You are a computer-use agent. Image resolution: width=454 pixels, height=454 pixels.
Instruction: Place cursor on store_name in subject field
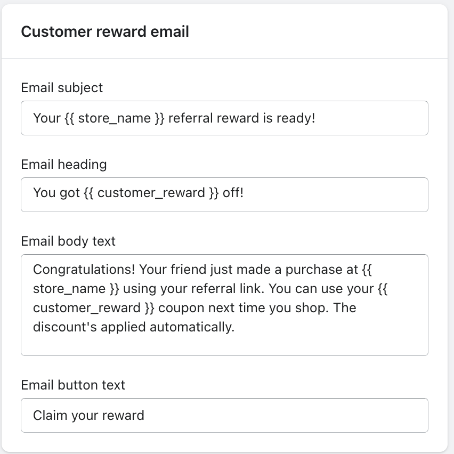(114, 118)
